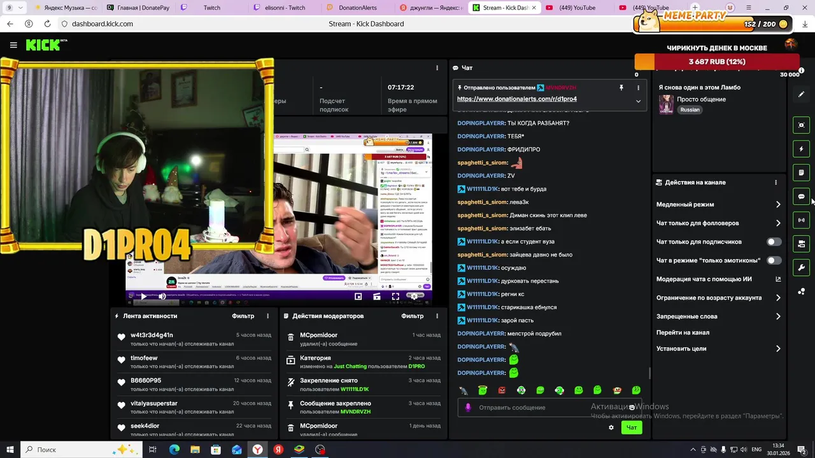Open AI chat moderation external link
Image resolution: width=815 pixels, height=458 pixels.
pos(778,279)
